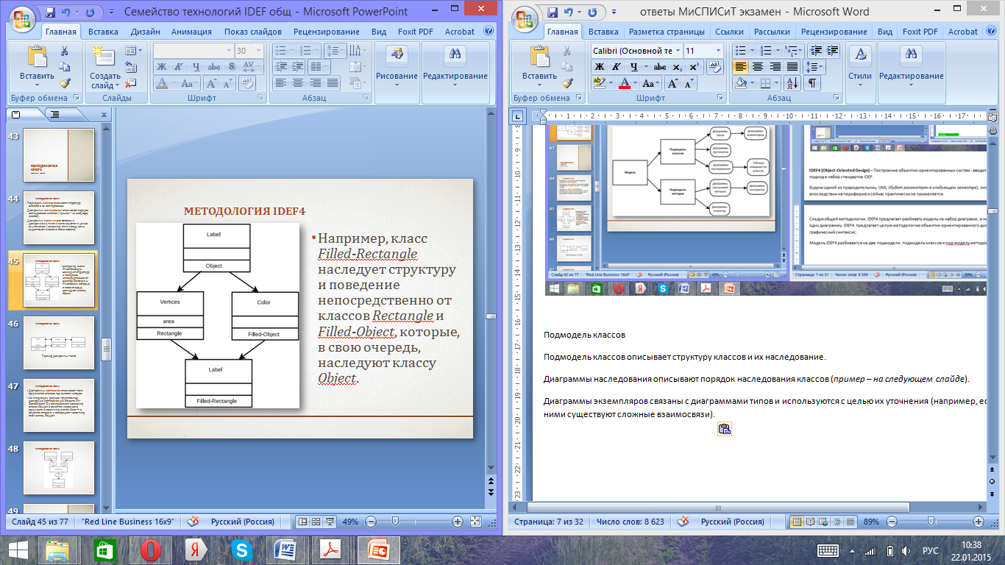Toggle paragraph marks (¶) display in Word
The width and height of the screenshot is (1005, 565).
[x=813, y=83]
